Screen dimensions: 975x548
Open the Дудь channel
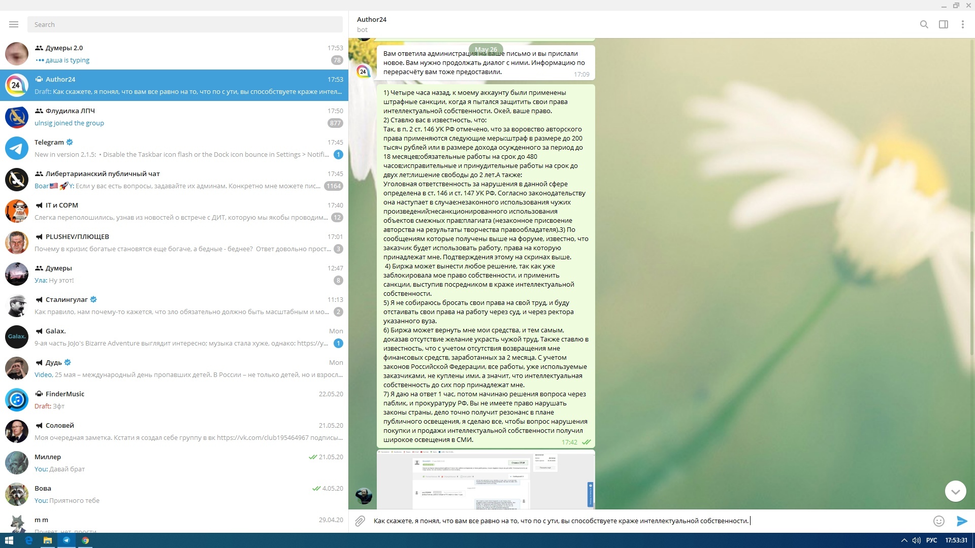[174, 368]
